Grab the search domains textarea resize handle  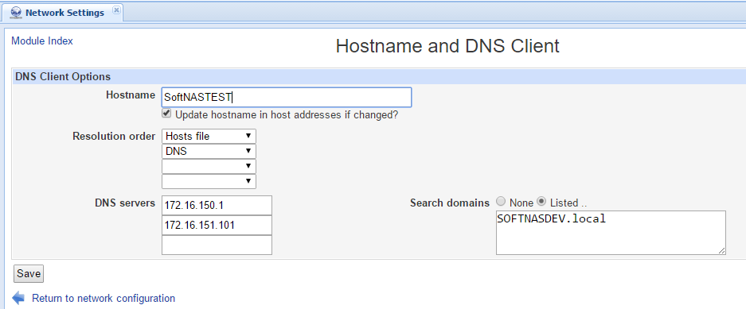[722, 251]
